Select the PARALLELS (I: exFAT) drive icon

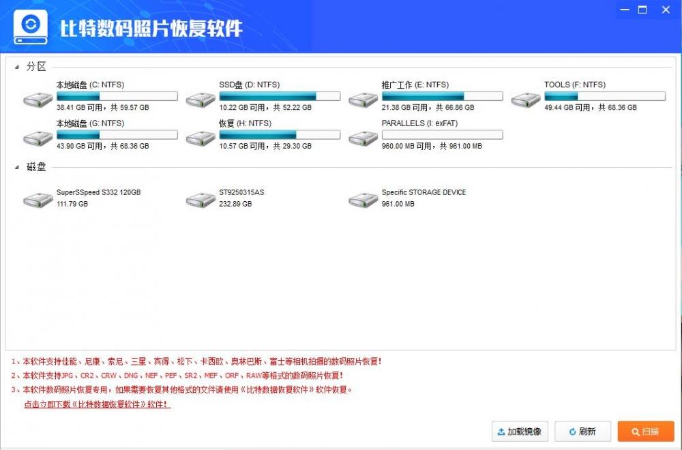(x=362, y=138)
